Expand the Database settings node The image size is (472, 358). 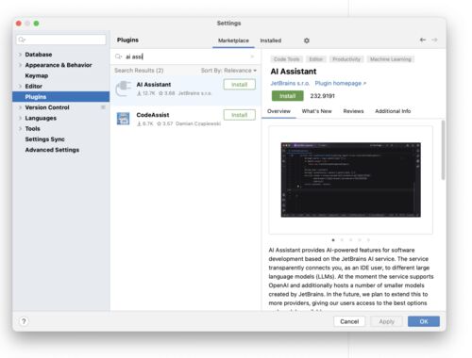[x=20, y=55]
